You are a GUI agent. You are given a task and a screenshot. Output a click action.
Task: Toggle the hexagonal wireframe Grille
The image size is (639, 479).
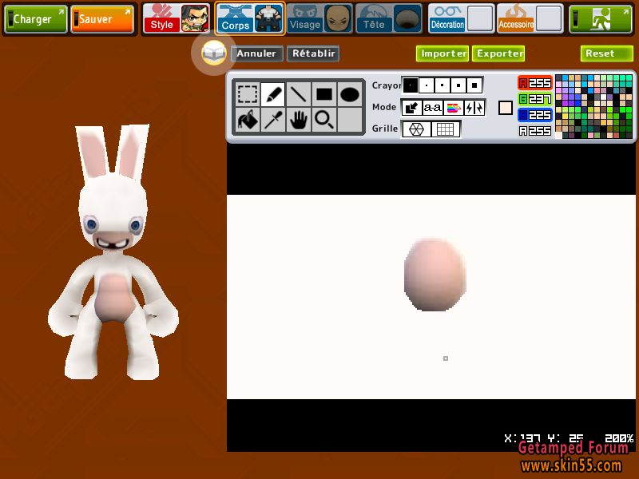[416, 129]
